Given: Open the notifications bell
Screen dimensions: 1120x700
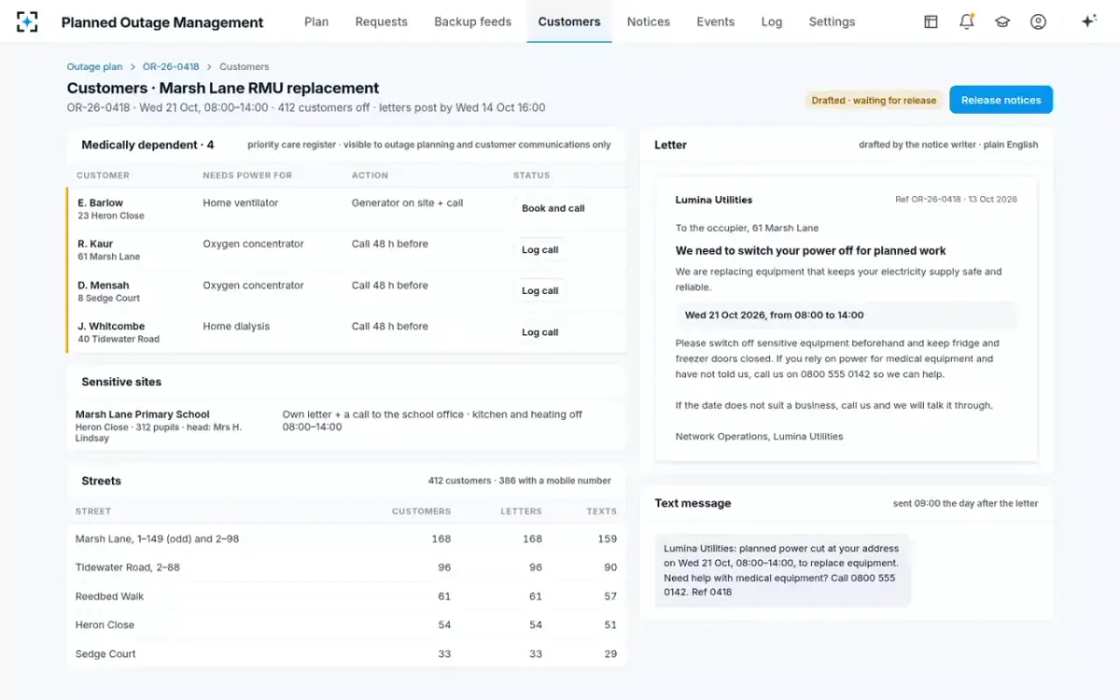Looking at the screenshot, I should 967,21.
